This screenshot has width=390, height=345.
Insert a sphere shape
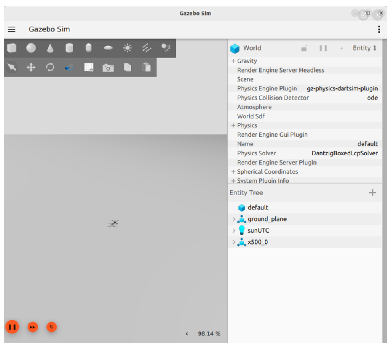(x=31, y=48)
